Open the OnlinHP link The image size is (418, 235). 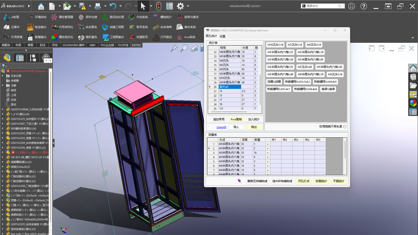221,127
